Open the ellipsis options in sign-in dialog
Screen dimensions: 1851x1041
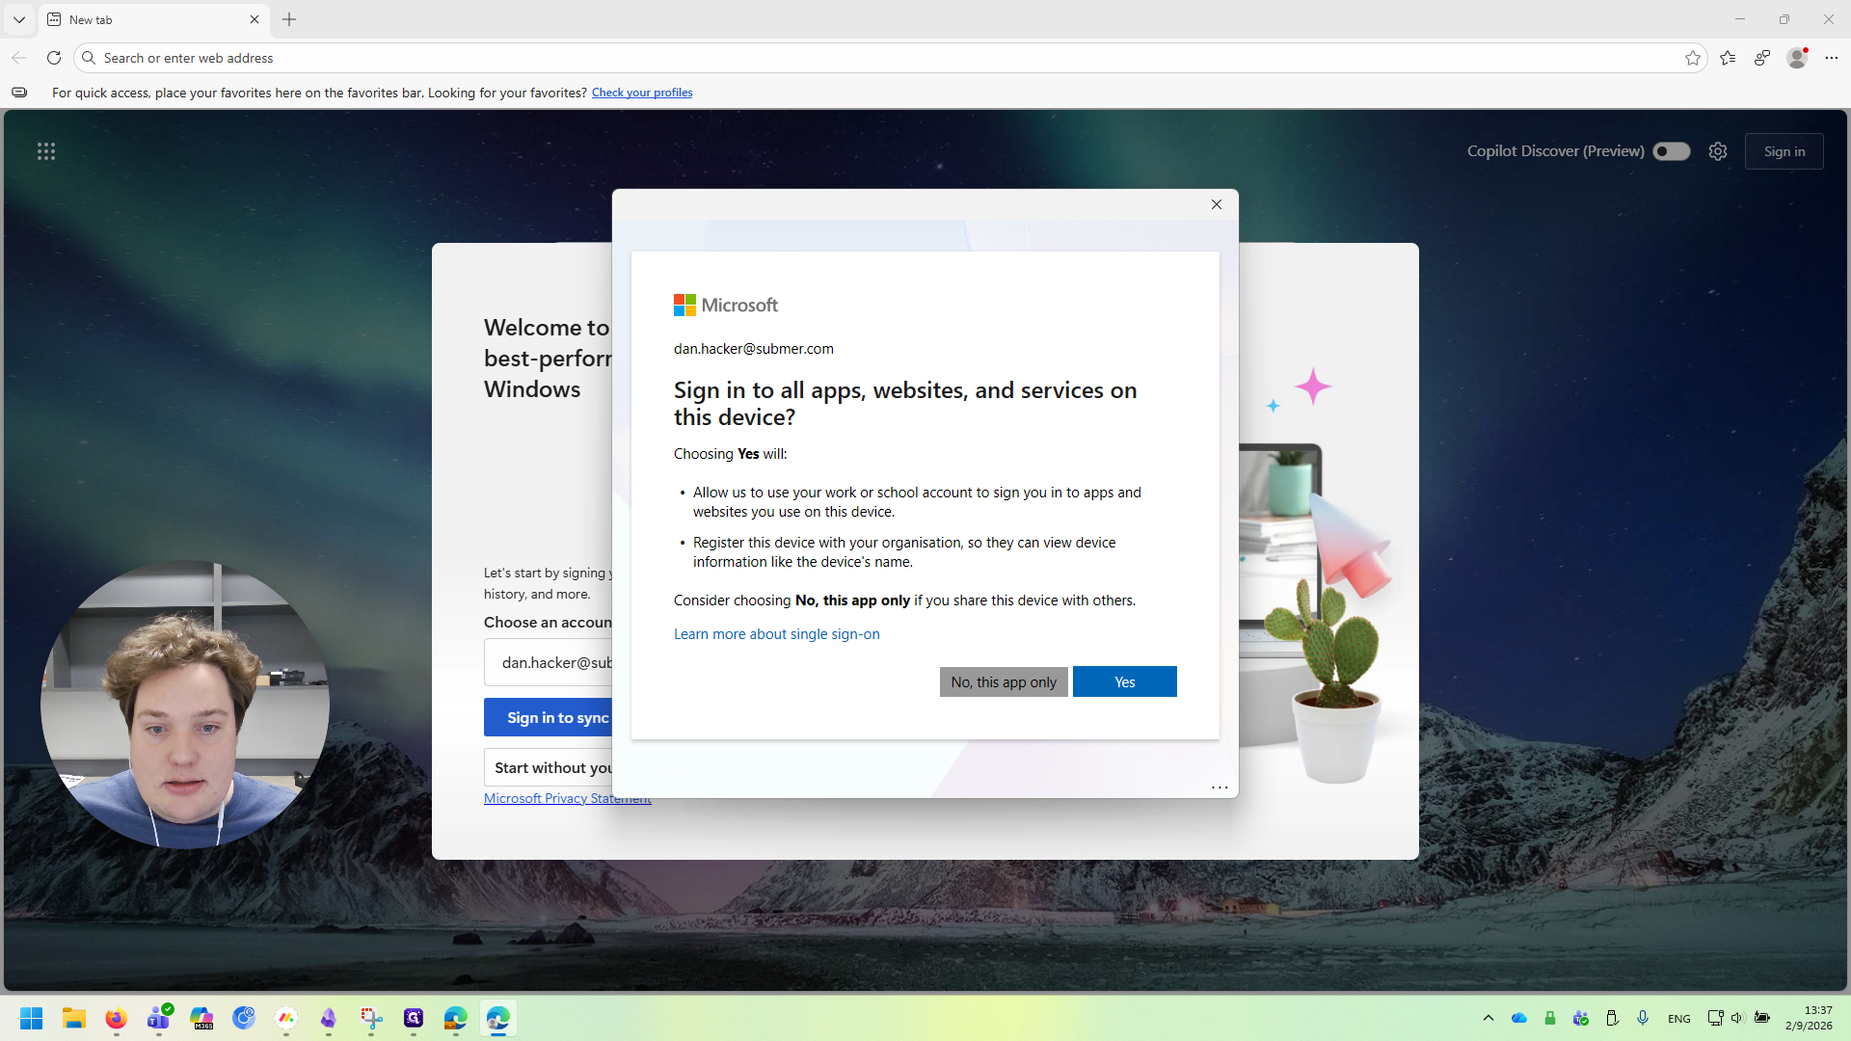1220,787
